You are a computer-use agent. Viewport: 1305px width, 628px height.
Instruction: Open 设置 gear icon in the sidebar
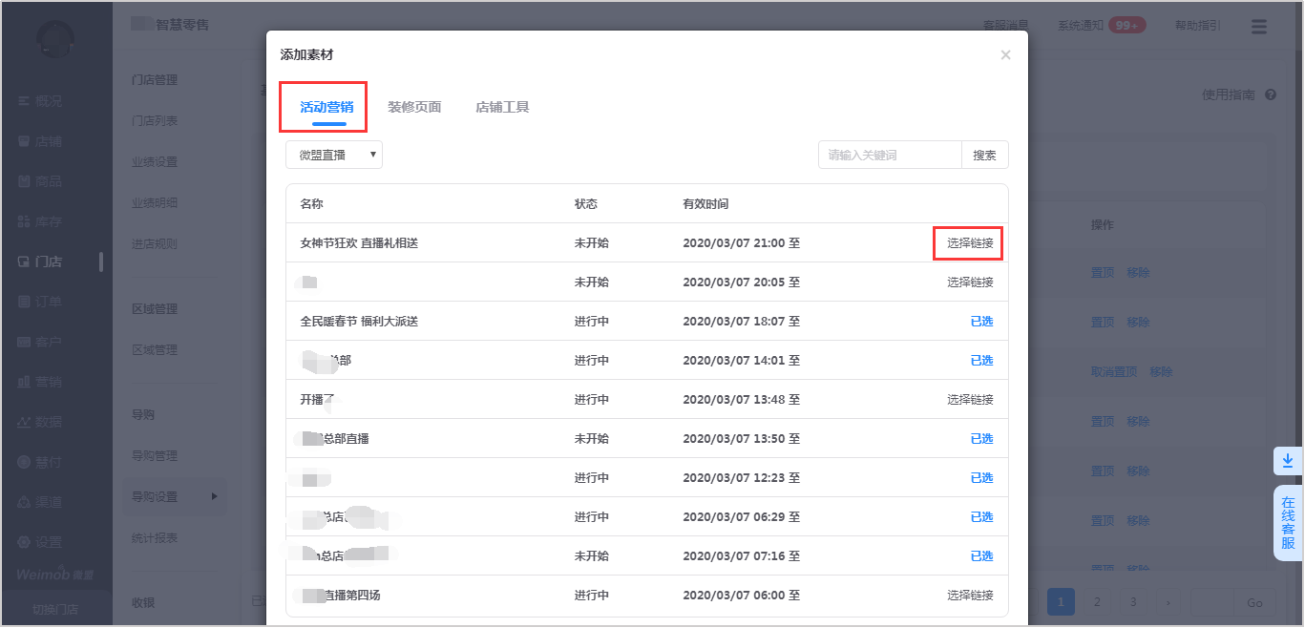(x=24, y=542)
